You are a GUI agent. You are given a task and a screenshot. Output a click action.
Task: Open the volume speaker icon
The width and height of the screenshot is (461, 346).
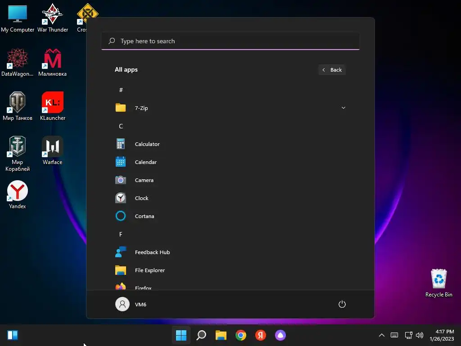tap(420, 335)
